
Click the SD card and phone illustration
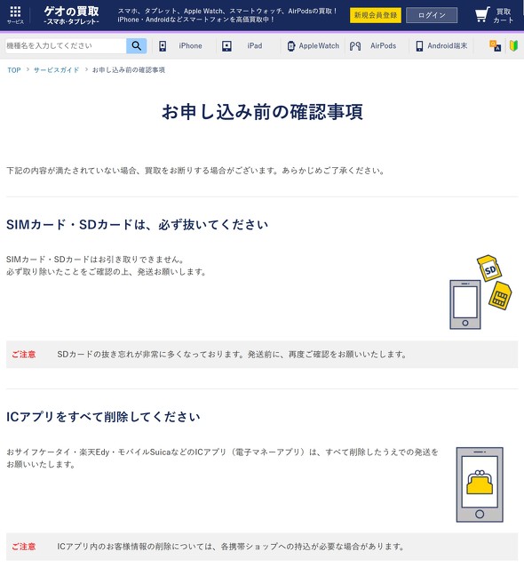tap(481, 292)
